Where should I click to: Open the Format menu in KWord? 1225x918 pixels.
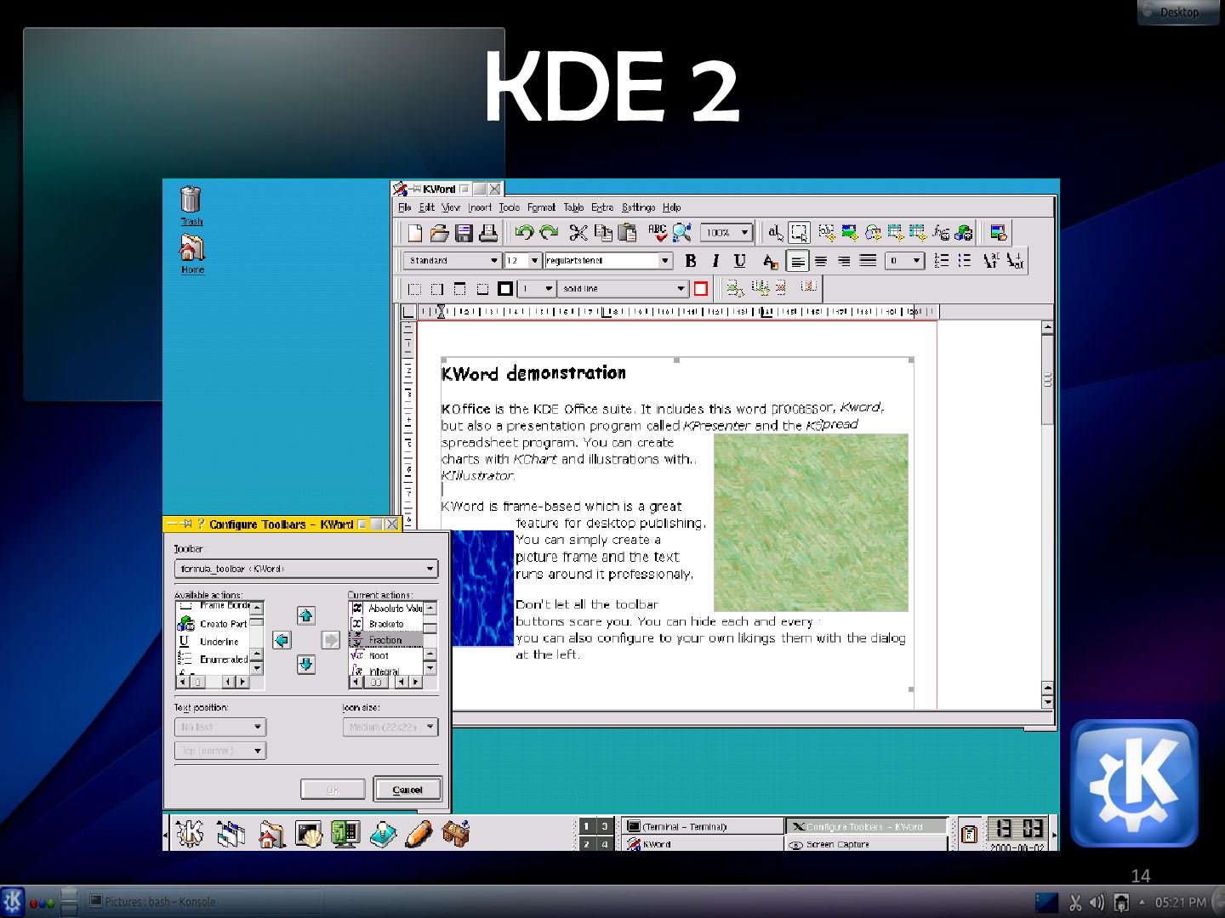click(x=541, y=207)
